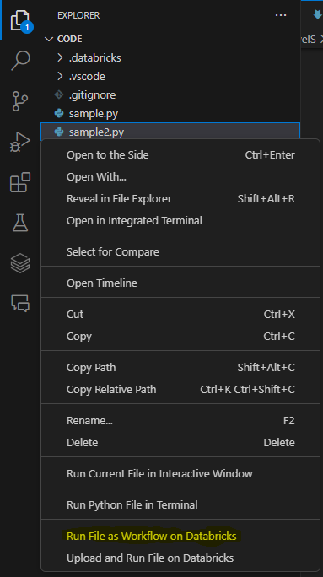Open the Search view icon
The width and height of the screenshot is (323, 577).
point(20,61)
